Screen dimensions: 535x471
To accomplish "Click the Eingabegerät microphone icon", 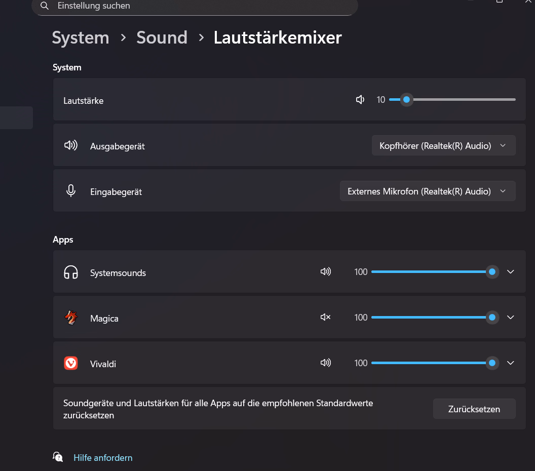I will pos(71,191).
